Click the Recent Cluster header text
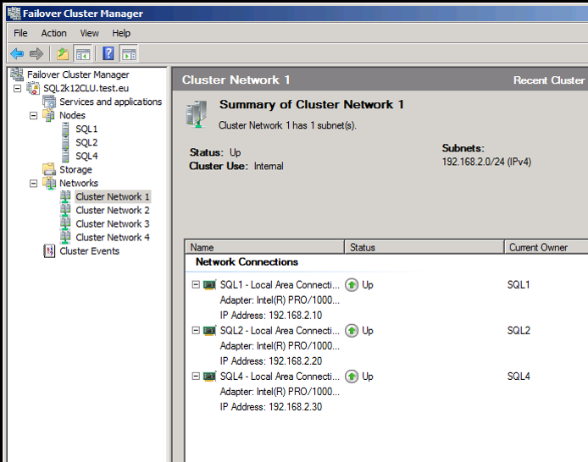 point(549,80)
